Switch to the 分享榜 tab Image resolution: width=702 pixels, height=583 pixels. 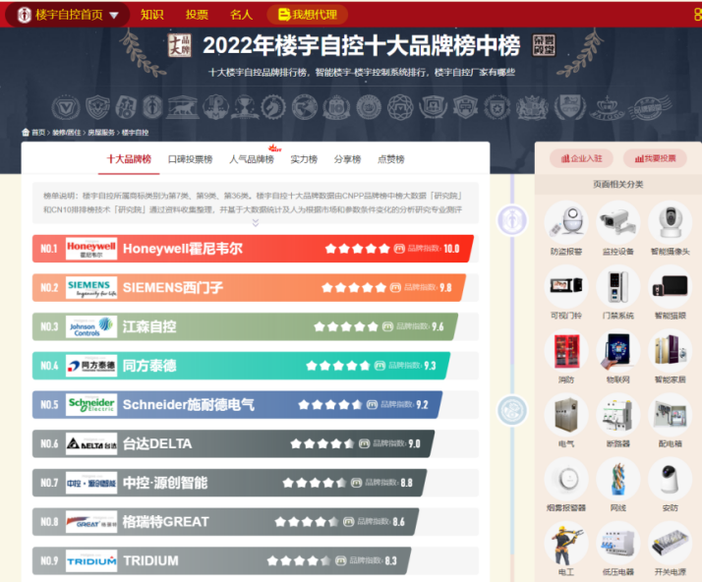[x=347, y=159]
